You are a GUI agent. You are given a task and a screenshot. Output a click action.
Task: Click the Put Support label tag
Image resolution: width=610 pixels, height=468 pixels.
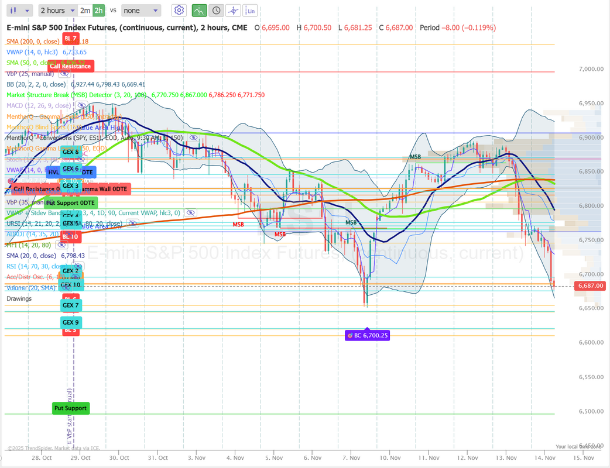coord(70,408)
